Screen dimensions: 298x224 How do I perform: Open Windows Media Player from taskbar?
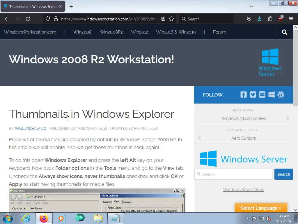pos(61,218)
